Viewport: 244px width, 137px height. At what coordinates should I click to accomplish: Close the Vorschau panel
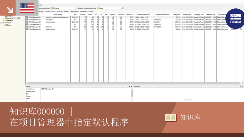click(x=243, y=86)
